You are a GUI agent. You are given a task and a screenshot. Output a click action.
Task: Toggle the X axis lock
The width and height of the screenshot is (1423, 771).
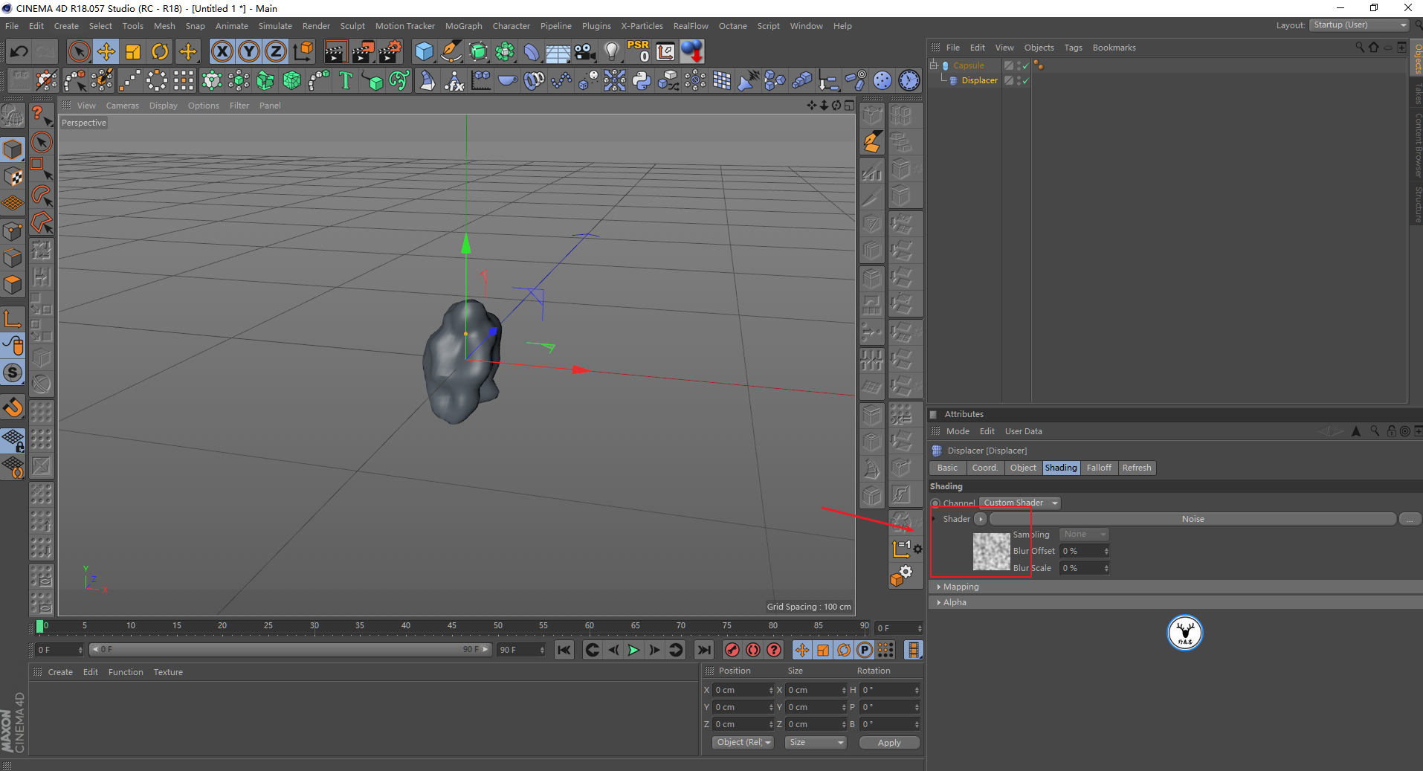tap(222, 51)
